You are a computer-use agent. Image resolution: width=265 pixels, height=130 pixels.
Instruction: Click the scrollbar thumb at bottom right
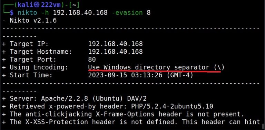(264, 126)
